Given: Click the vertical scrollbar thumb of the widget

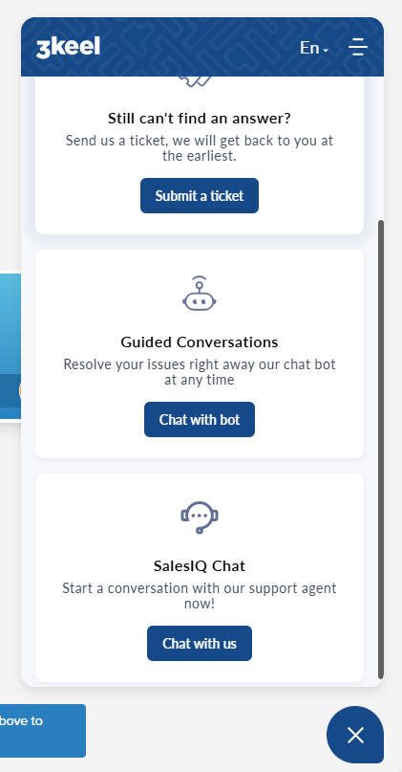Looking at the screenshot, I should [x=380, y=450].
